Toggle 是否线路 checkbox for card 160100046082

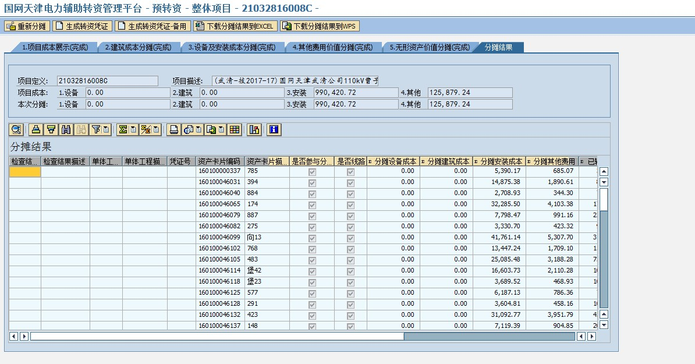tap(350, 228)
